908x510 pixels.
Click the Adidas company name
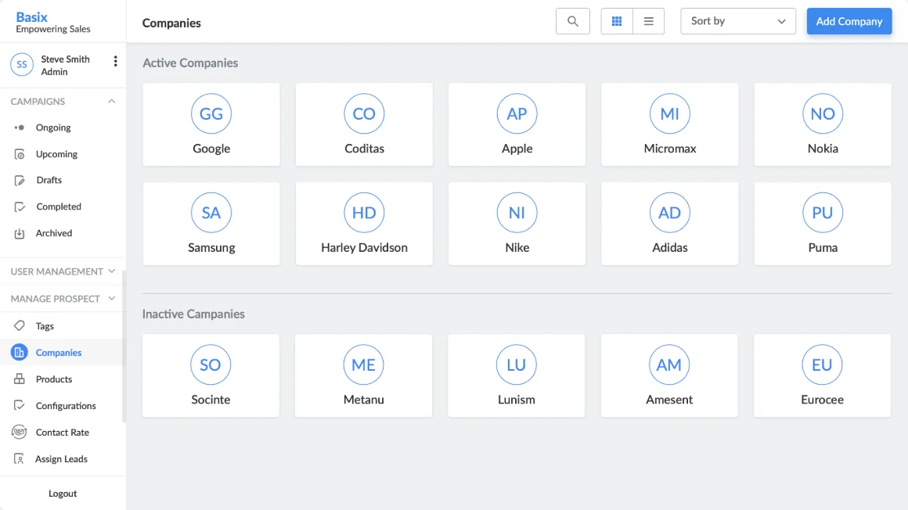pos(670,248)
